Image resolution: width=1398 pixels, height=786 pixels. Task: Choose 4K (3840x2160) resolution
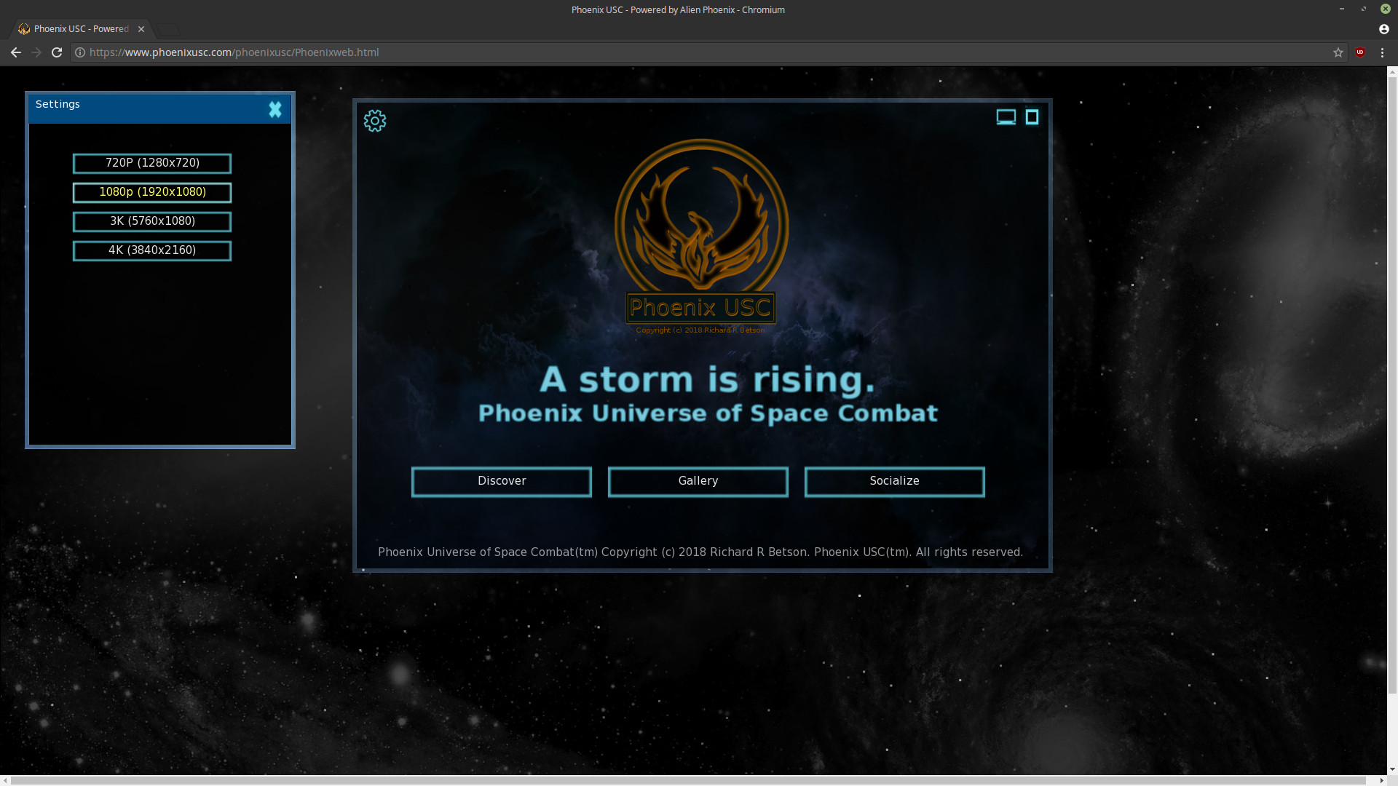click(152, 250)
